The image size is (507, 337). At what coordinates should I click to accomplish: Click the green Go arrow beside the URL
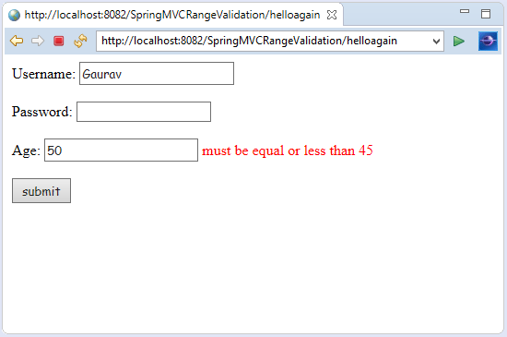pyautogui.click(x=458, y=42)
